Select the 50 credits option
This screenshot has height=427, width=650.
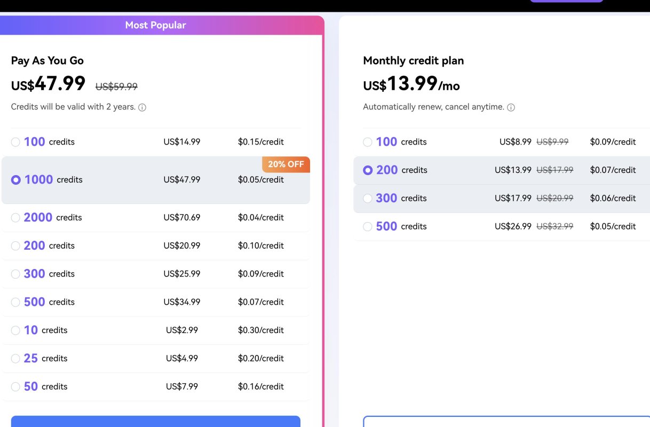15,386
